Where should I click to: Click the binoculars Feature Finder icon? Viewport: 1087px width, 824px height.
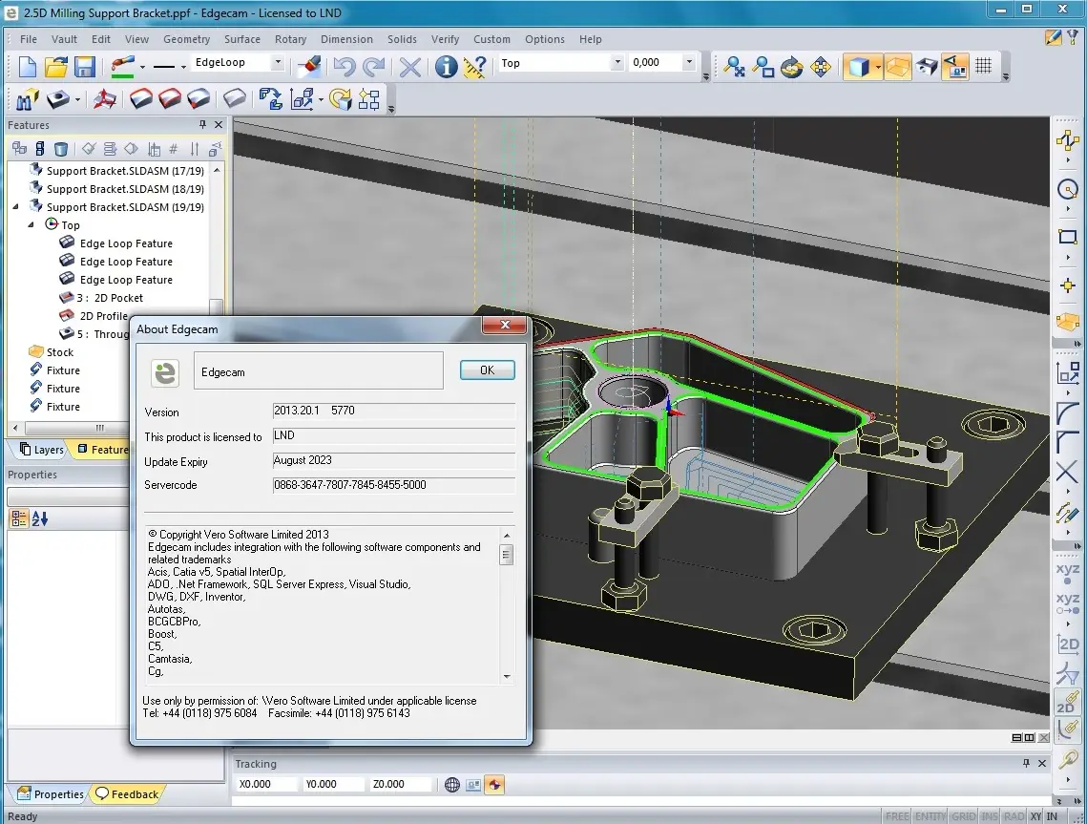[27, 100]
